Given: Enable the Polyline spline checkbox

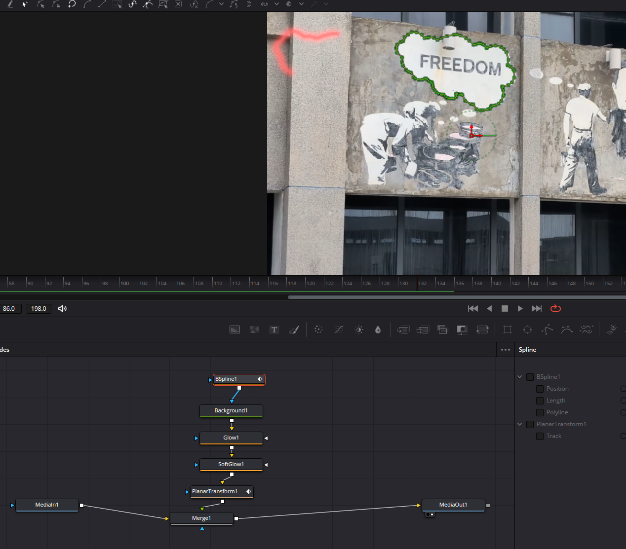Looking at the screenshot, I should (x=540, y=412).
